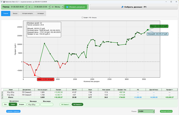Viewport: 179px width, 115px height.
Task: Click the Экспорт в Excel button
Action: point(166,111)
